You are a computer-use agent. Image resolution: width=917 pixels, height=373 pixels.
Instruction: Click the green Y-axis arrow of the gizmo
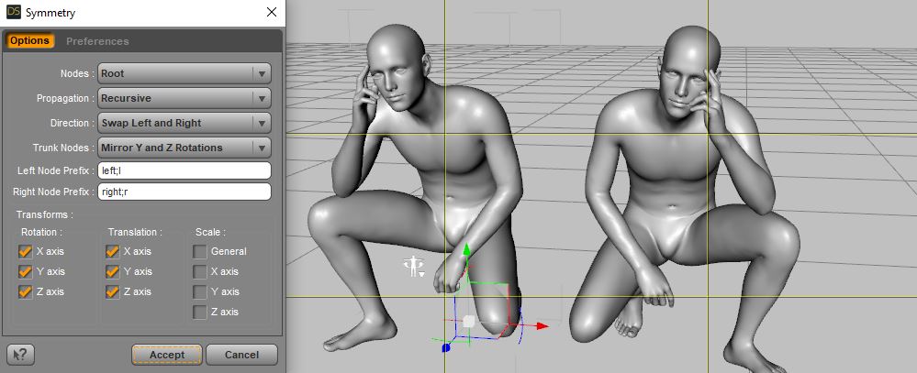[466, 251]
